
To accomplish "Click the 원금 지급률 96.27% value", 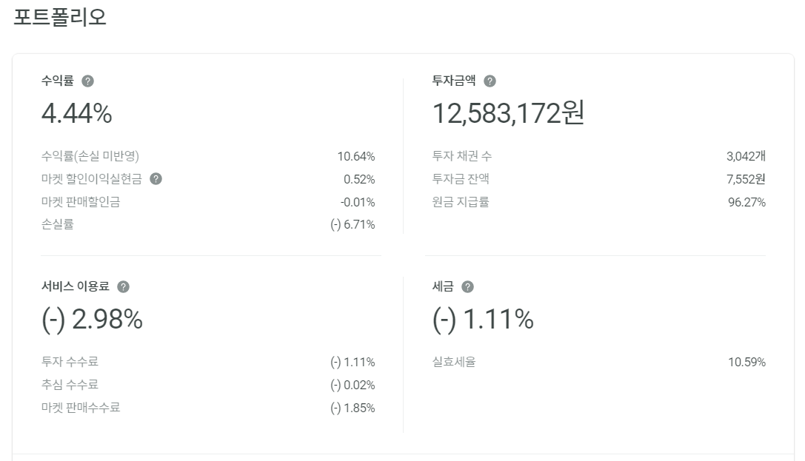I will pos(746,202).
